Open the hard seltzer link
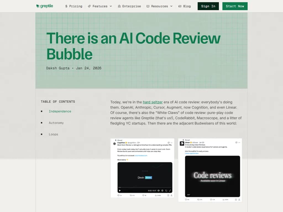The width and height of the screenshot is (283, 212). (x=153, y=102)
